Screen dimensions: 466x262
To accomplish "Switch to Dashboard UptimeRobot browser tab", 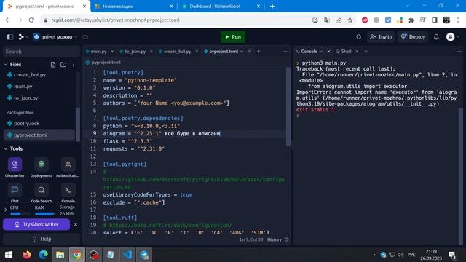I will pyautogui.click(x=215, y=7).
